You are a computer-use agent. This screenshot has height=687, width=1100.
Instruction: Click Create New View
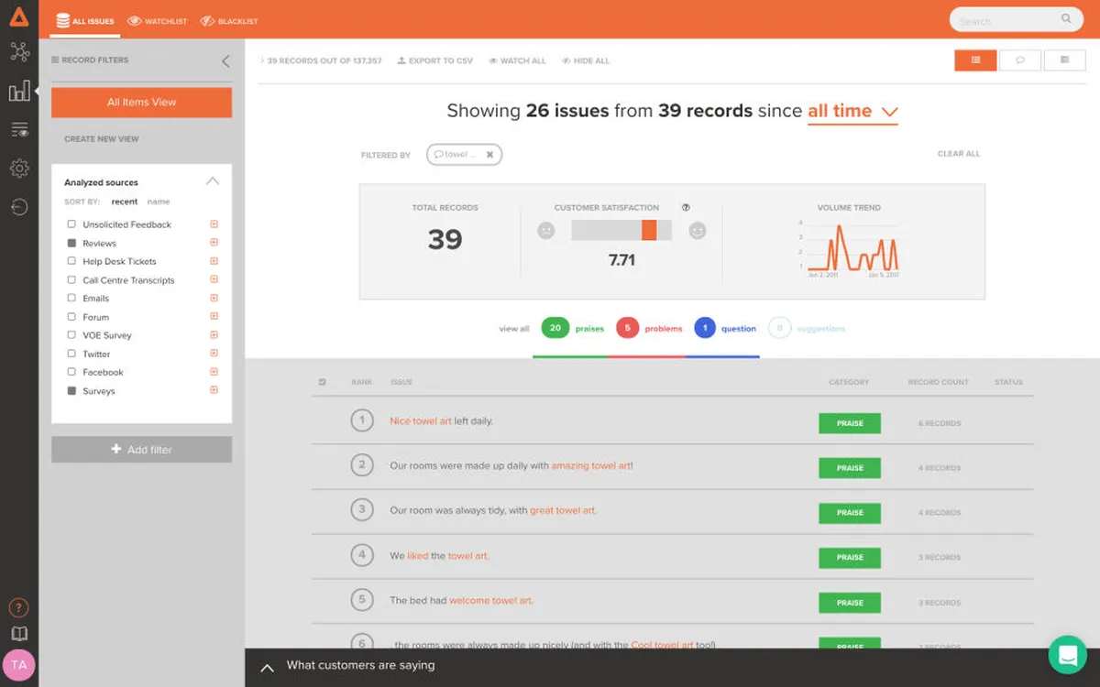[102, 139]
